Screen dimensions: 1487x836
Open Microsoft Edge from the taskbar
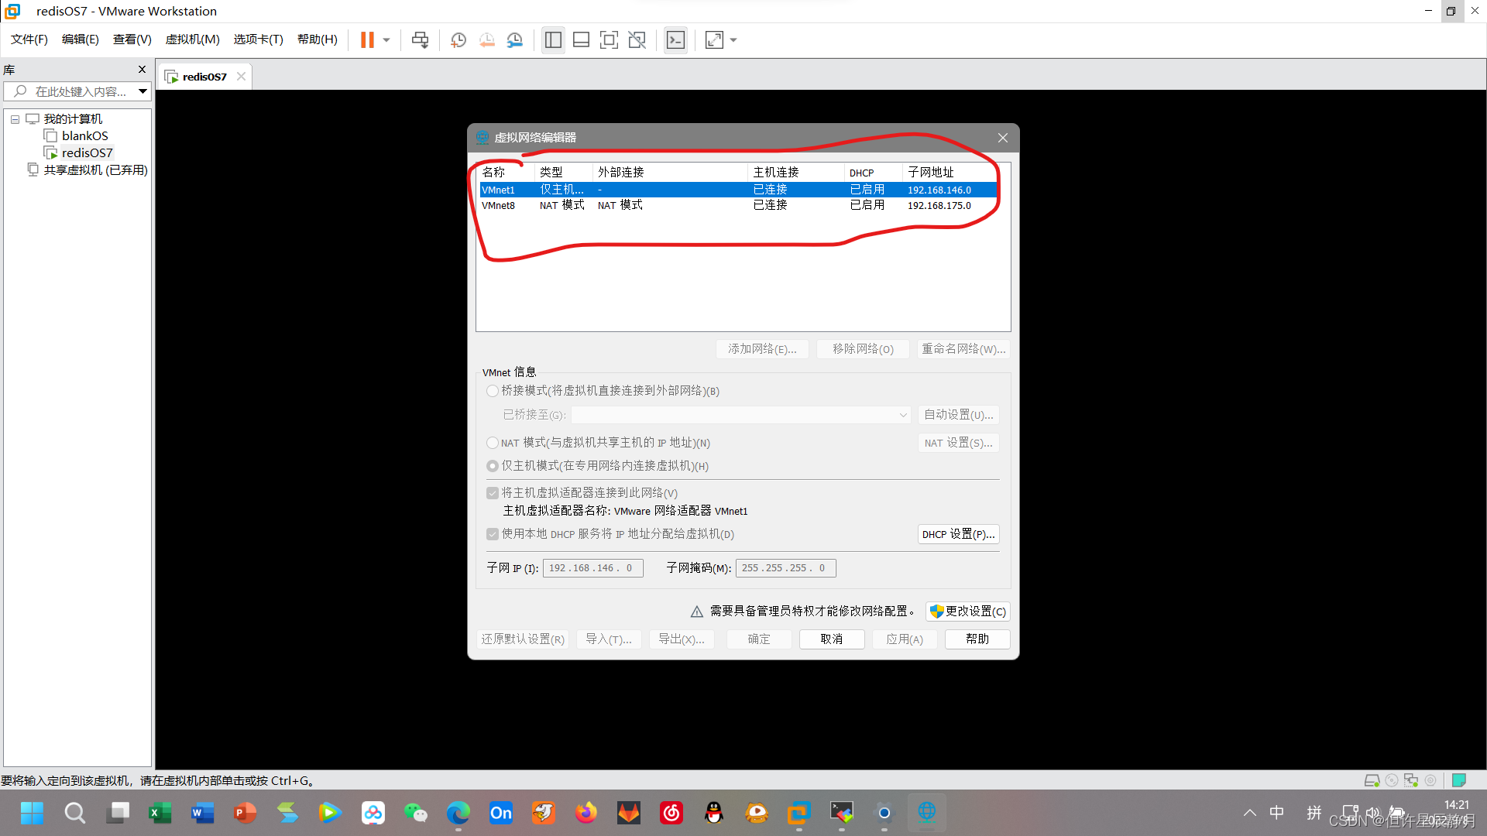coord(458,813)
